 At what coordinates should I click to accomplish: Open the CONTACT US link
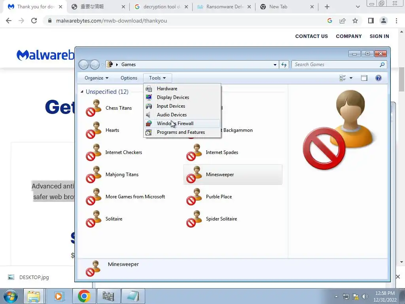pyautogui.click(x=312, y=36)
